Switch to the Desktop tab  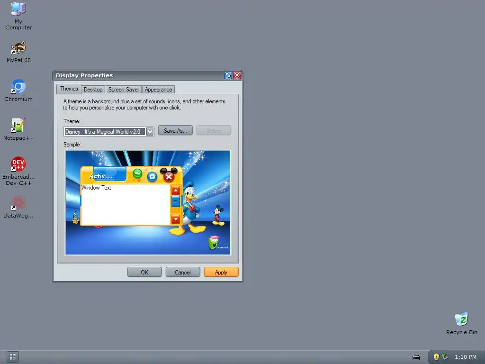point(93,90)
